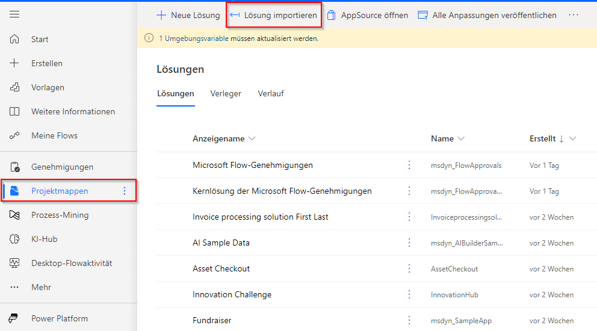Click Power Platform label in sidebar
This screenshot has height=331, width=597.
coord(60,318)
